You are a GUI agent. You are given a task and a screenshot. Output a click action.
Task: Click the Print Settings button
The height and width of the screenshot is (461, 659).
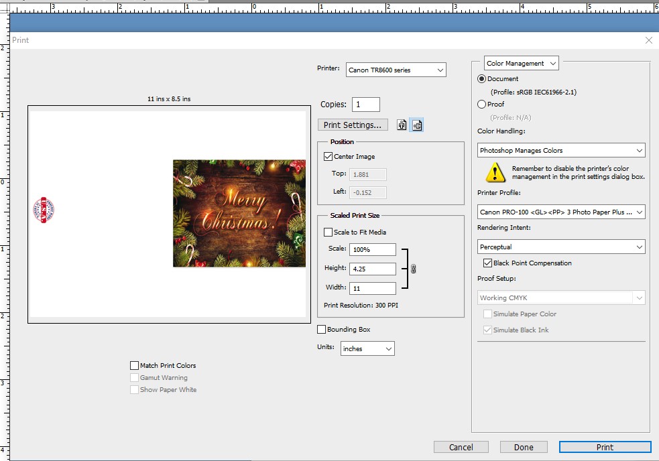(353, 125)
